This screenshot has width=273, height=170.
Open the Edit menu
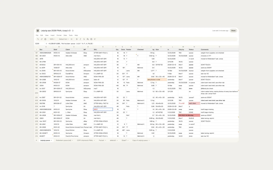pos(42,35)
